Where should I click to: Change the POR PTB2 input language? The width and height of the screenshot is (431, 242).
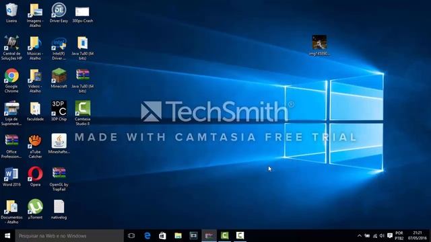(399, 236)
